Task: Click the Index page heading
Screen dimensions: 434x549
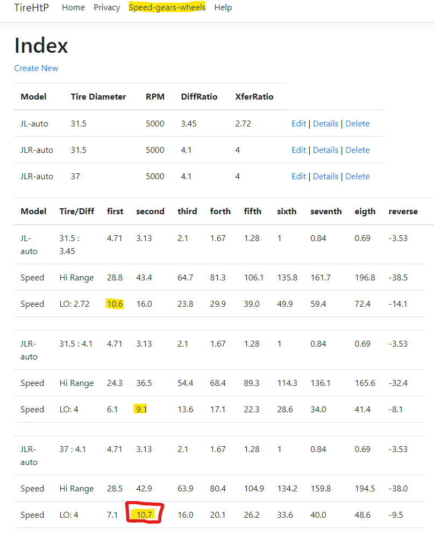Action: 41,46
